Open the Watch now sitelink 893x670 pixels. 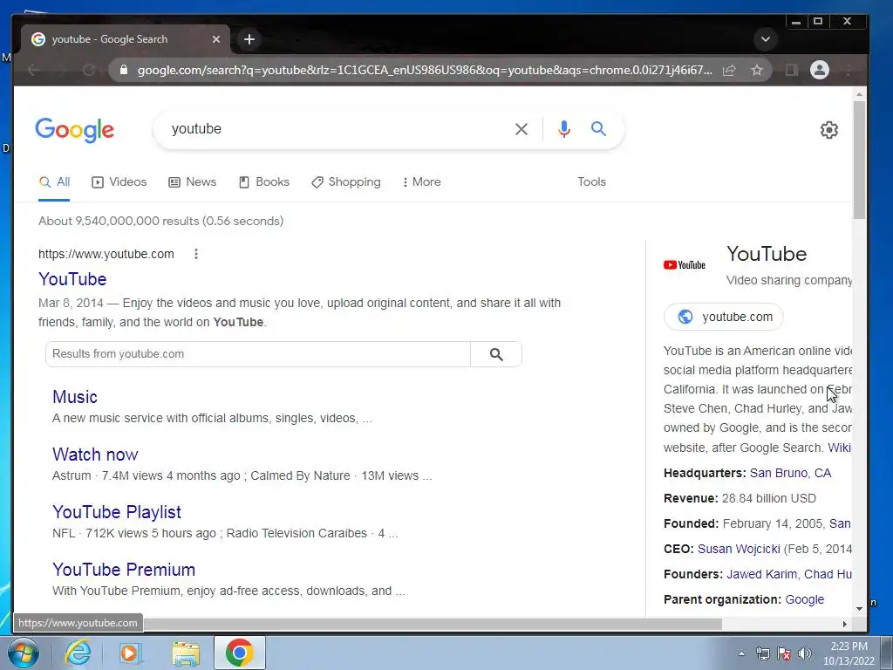[x=95, y=455]
